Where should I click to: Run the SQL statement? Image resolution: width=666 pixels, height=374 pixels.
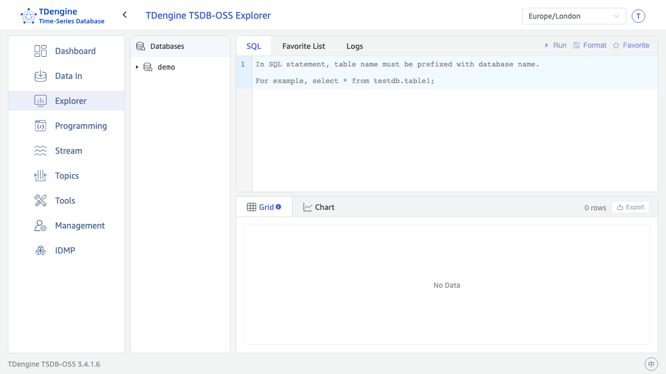[x=555, y=45]
